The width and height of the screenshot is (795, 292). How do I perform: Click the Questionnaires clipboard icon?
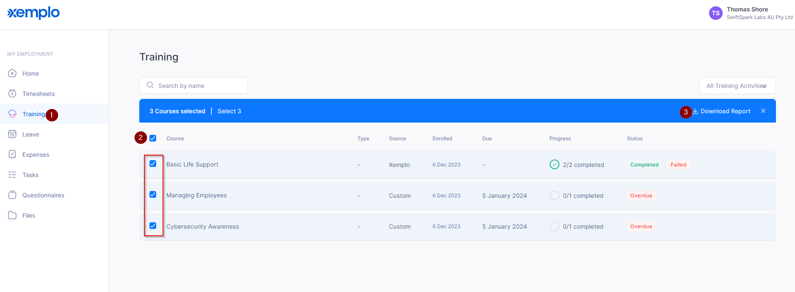tap(12, 195)
